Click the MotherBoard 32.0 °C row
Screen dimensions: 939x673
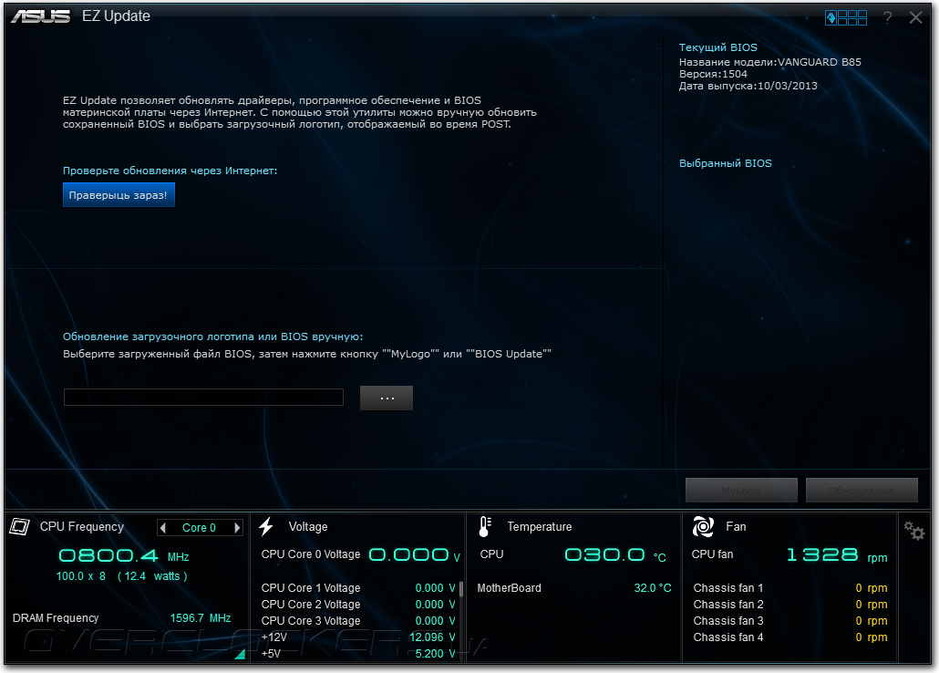pyautogui.click(x=573, y=588)
